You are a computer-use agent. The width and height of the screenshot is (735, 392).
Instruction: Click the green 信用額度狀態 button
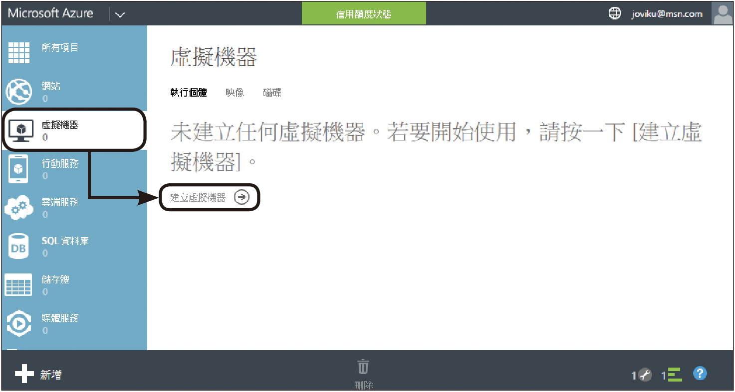coord(364,13)
